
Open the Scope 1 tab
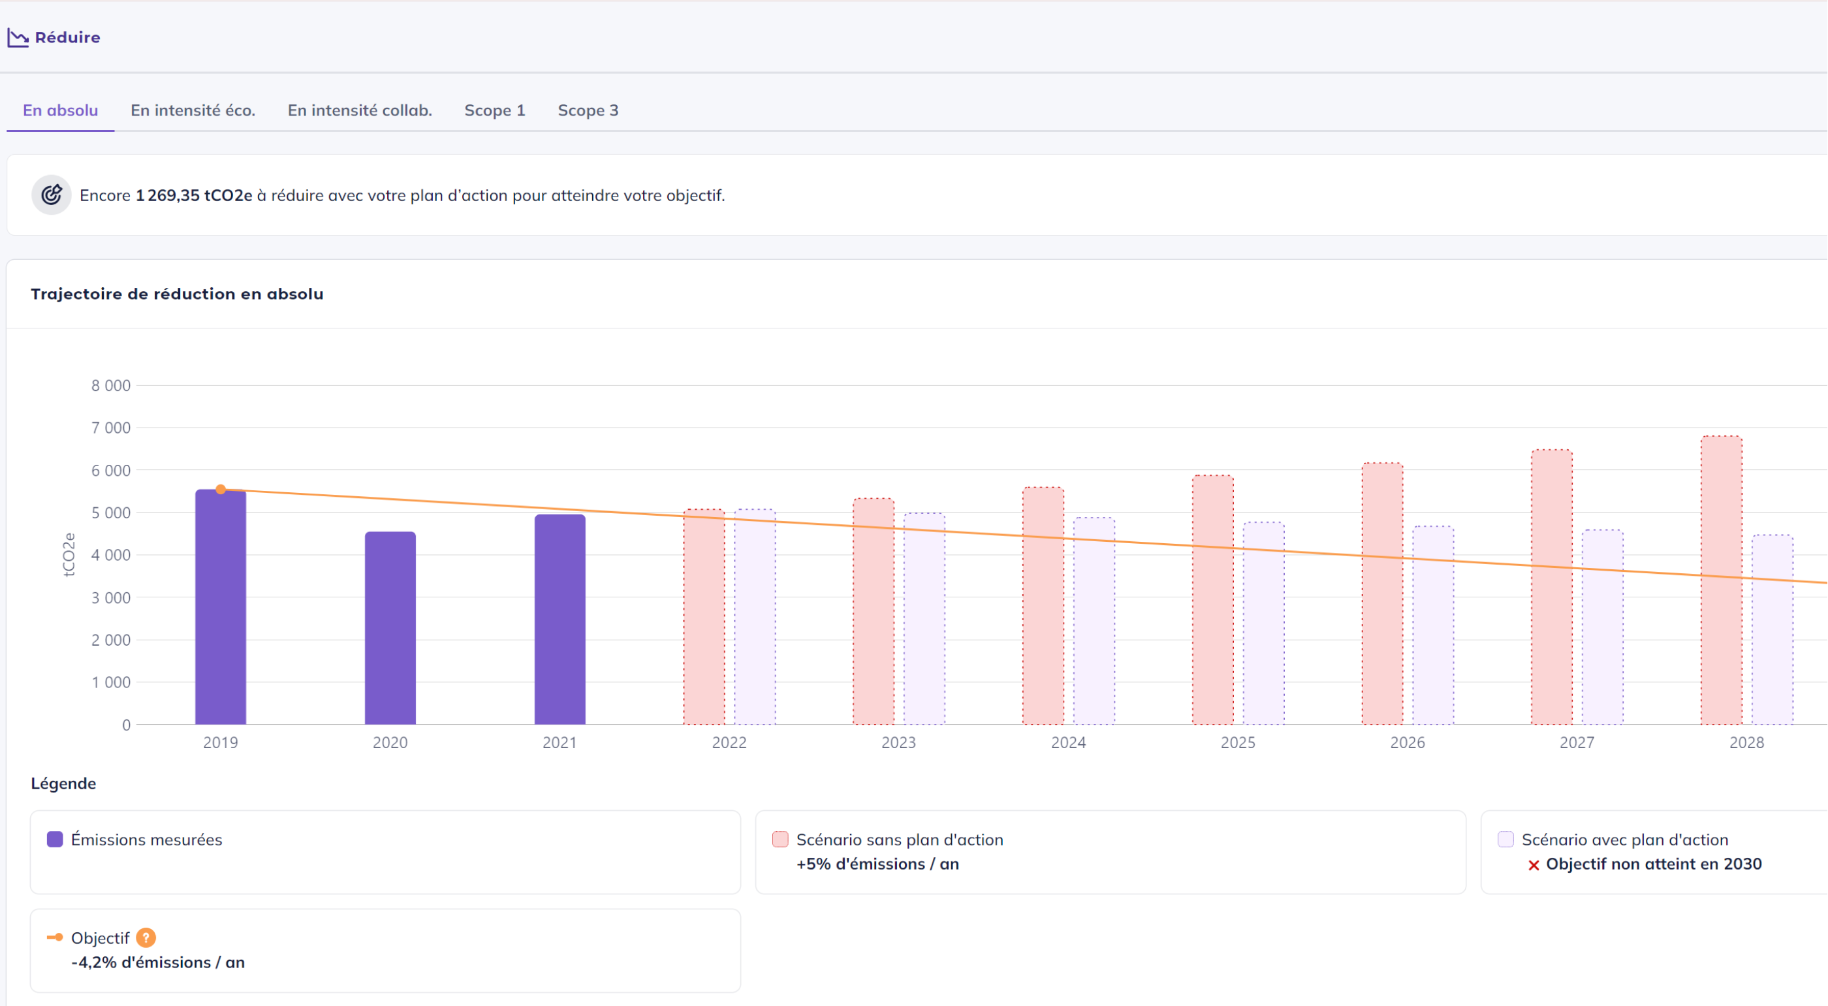pos(494,111)
